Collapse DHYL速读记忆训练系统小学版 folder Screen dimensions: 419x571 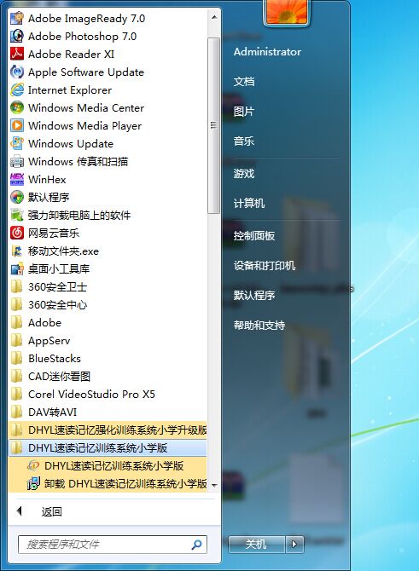coord(108,448)
